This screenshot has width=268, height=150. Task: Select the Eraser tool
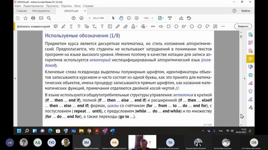click(126, 26)
